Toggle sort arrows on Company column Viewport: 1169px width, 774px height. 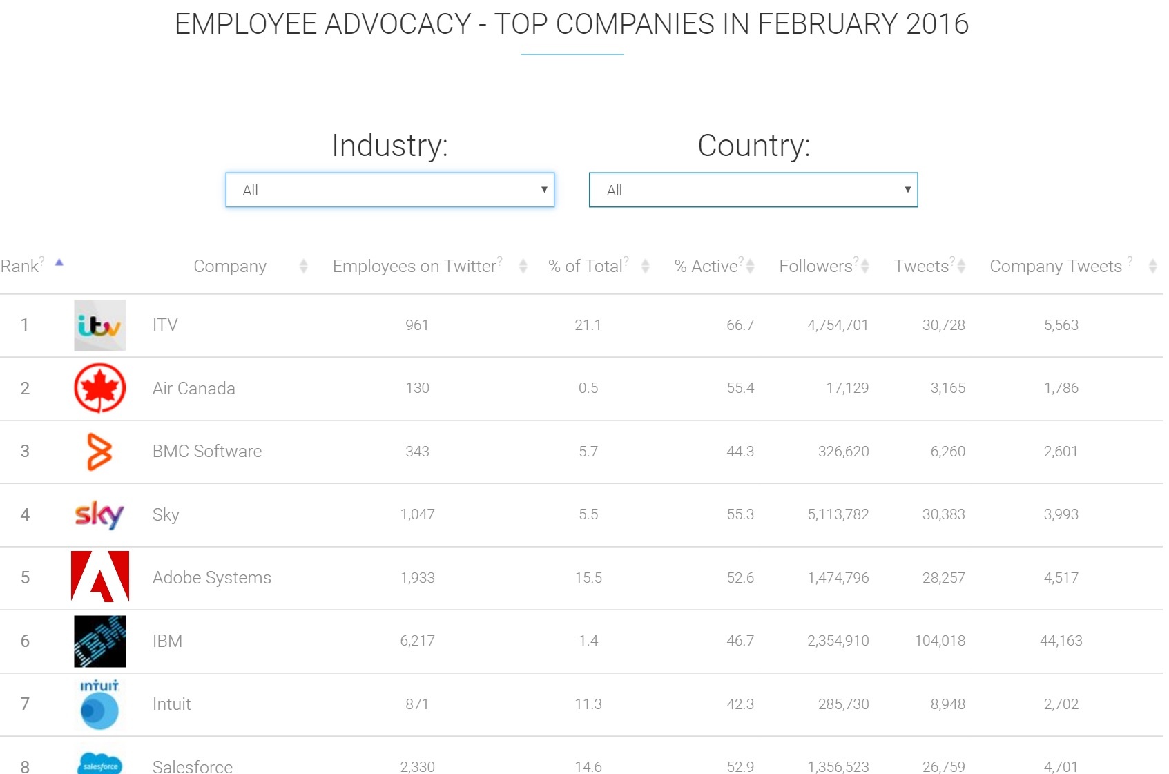[303, 267]
